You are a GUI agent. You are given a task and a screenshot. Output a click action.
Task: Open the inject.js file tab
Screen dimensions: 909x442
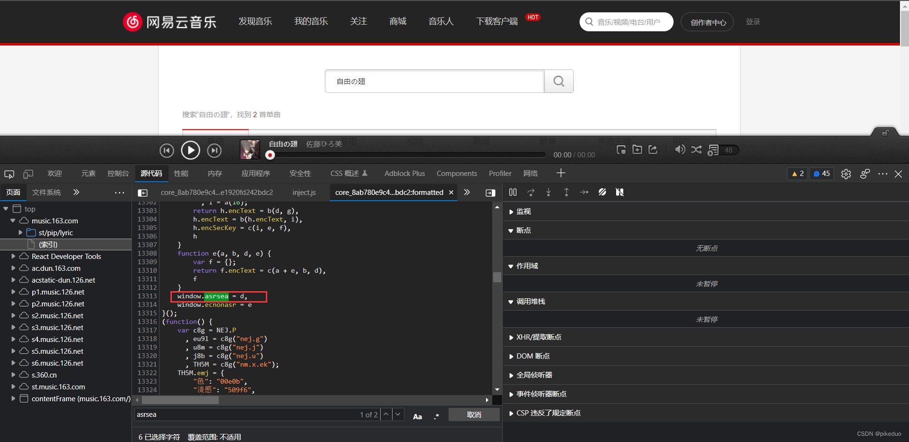pos(304,193)
